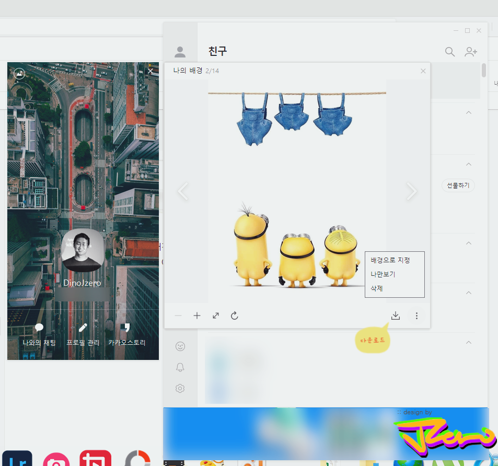Click the DinoJzero profile photo
The height and width of the screenshot is (466, 498).
(x=83, y=250)
